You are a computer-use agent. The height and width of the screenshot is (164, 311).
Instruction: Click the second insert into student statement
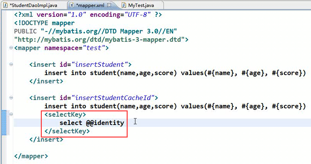pos(175,106)
